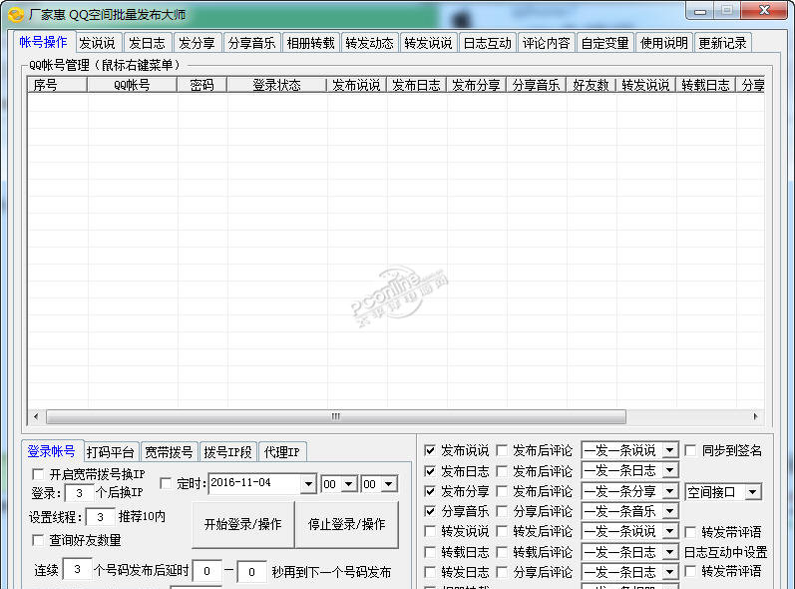The width and height of the screenshot is (795, 589).
Task: Open the 代理IP sub-tab
Action: coord(282,451)
